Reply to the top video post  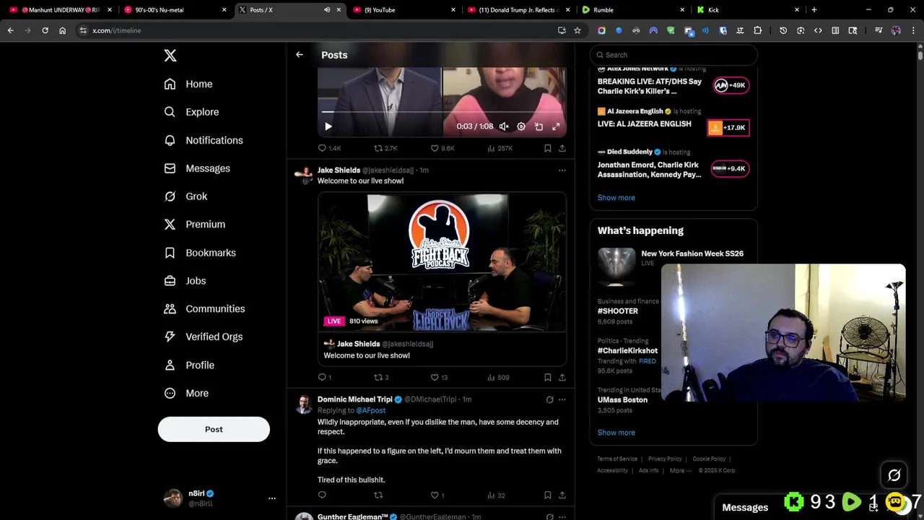[x=329, y=148]
